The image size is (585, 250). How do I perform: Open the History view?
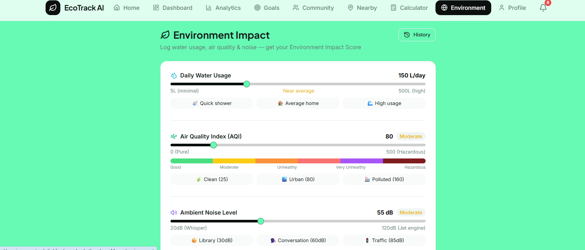[x=417, y=35]
